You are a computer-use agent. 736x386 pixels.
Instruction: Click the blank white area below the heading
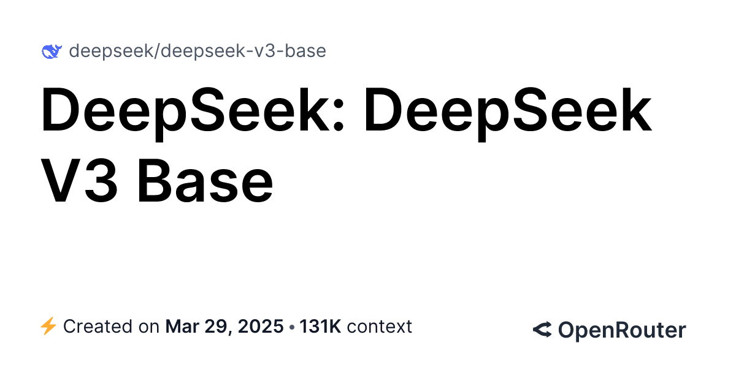(368, 257)
